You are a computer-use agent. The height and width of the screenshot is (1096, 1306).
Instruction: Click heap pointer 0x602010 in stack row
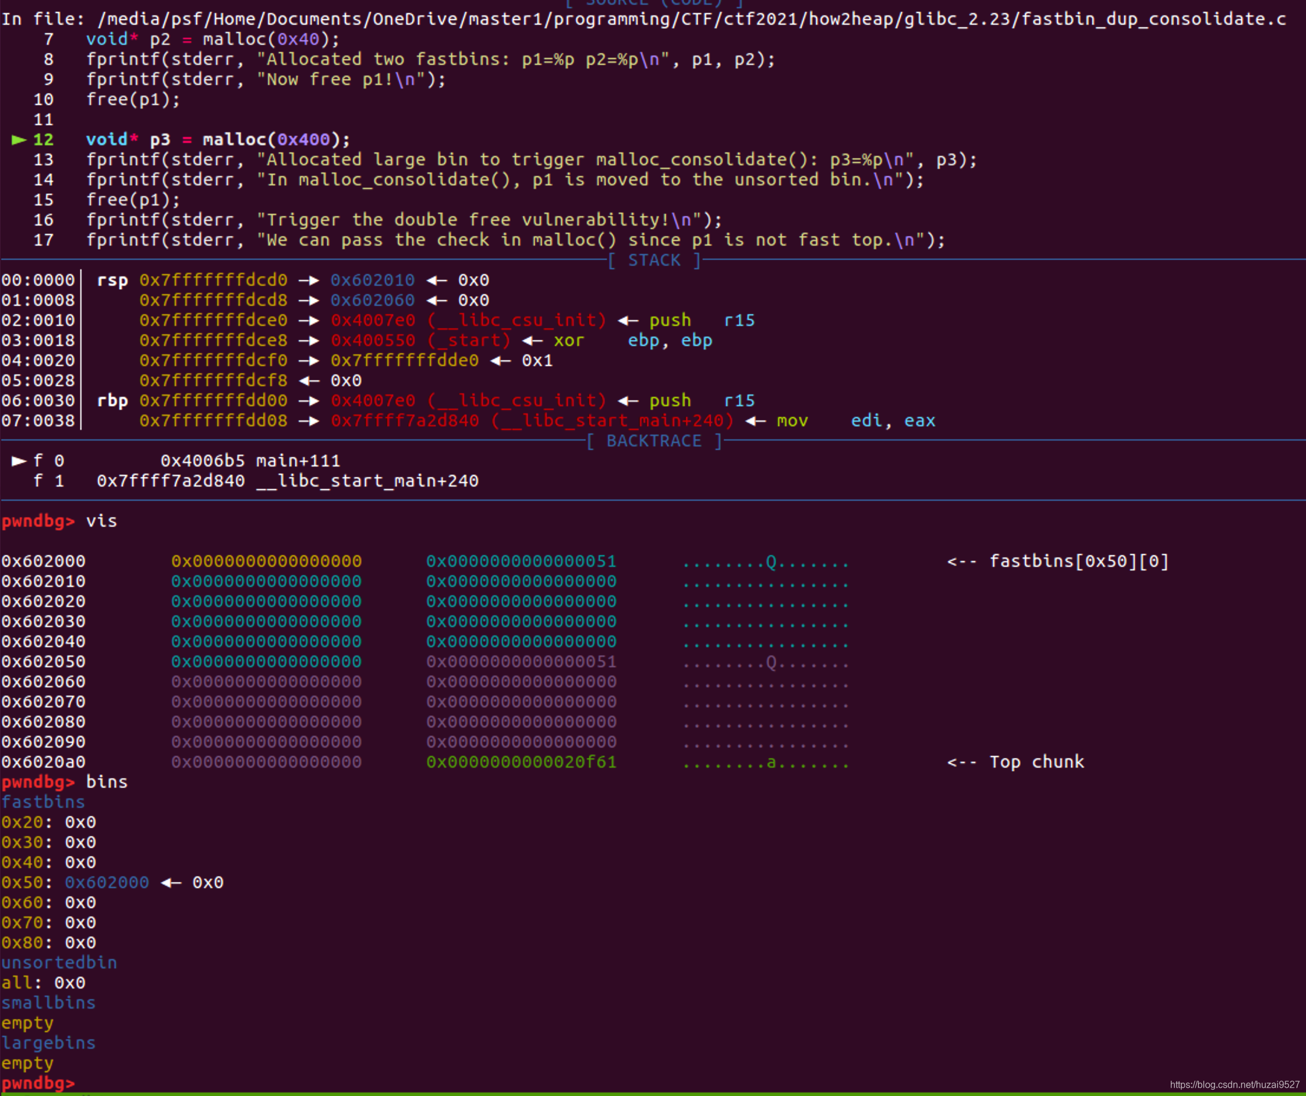click(373, 280)
